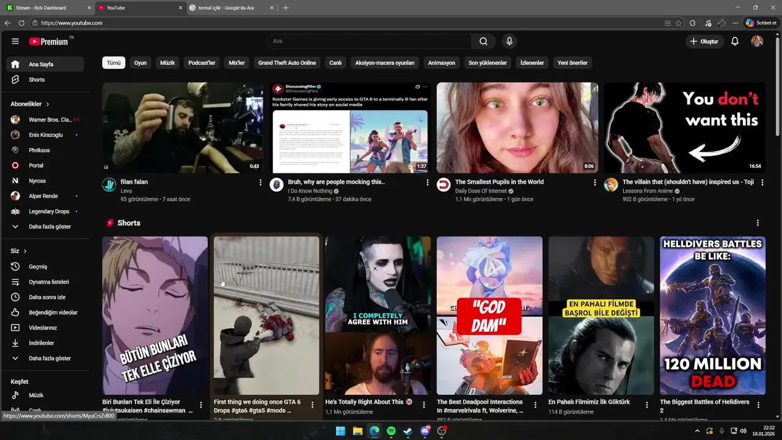Select the Podcast'ler filter chip
This screenshot has width=782, height=440.
(202, 63)
